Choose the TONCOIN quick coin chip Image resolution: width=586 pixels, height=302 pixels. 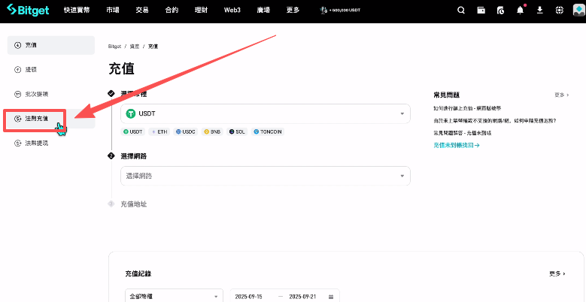pos(267,131)
